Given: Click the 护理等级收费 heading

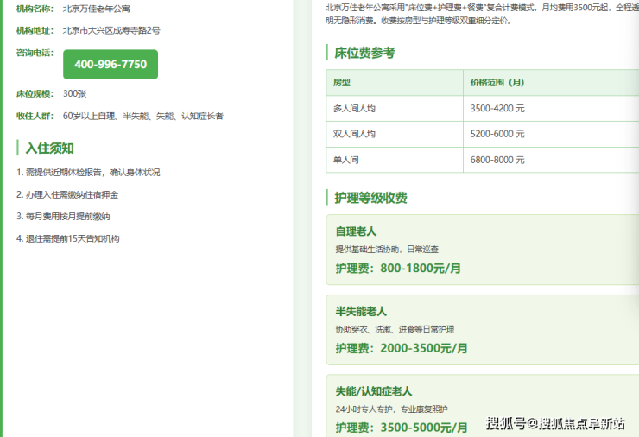Looking at the screenshot, I should click(370, 198).
